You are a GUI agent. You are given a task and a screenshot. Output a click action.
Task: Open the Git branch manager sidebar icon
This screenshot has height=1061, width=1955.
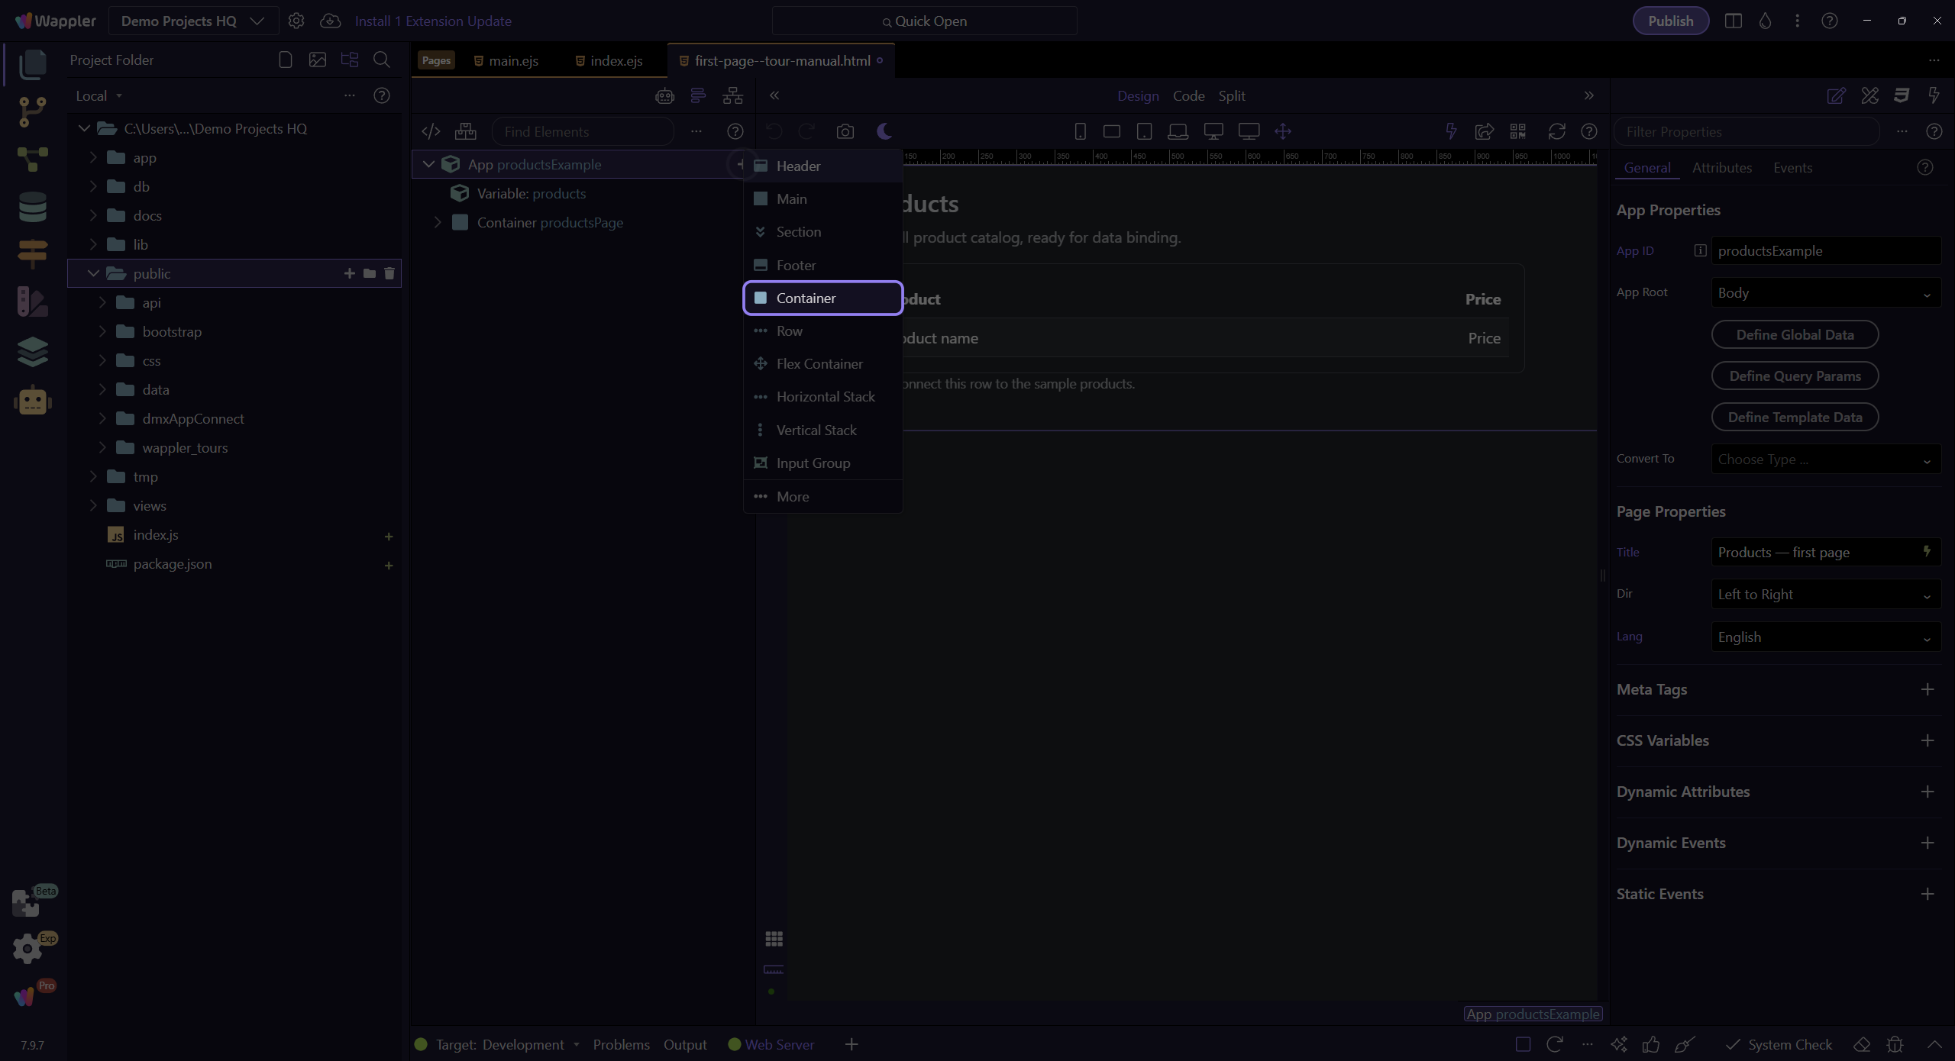32,112
